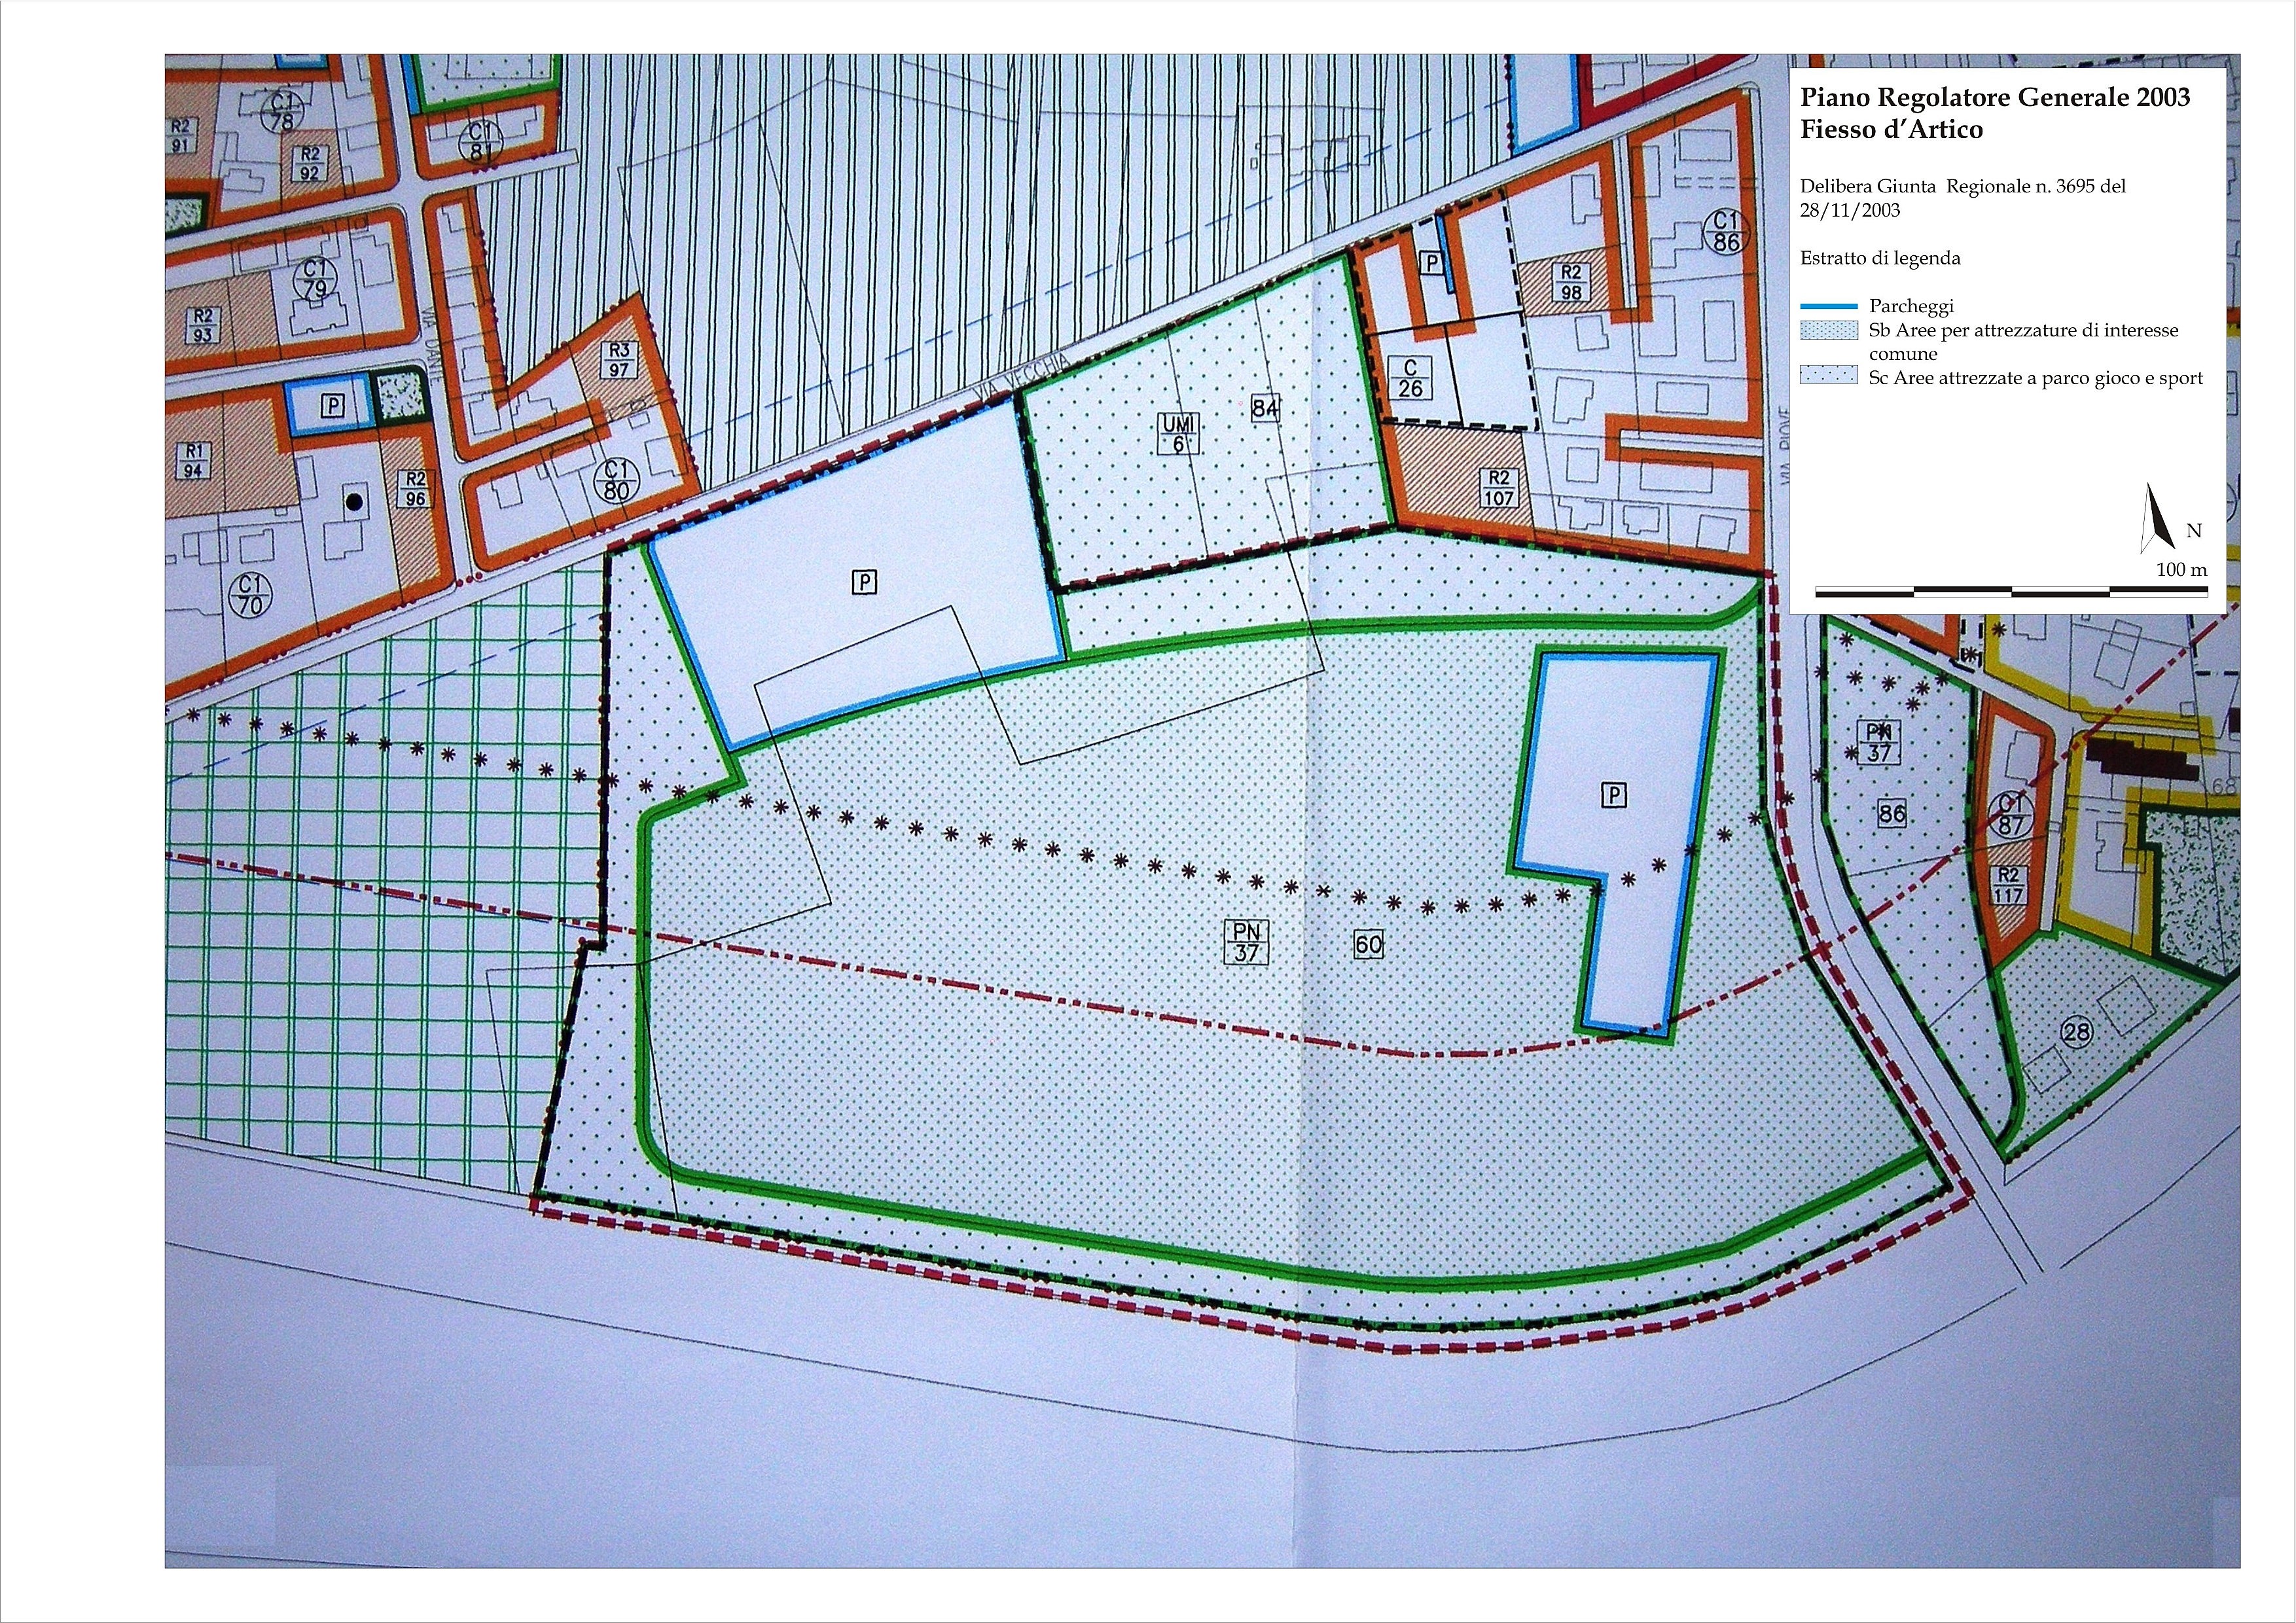2296x1623 pixels.
Task: Click the 'R1 94' zone label
Action: point(194,460)
